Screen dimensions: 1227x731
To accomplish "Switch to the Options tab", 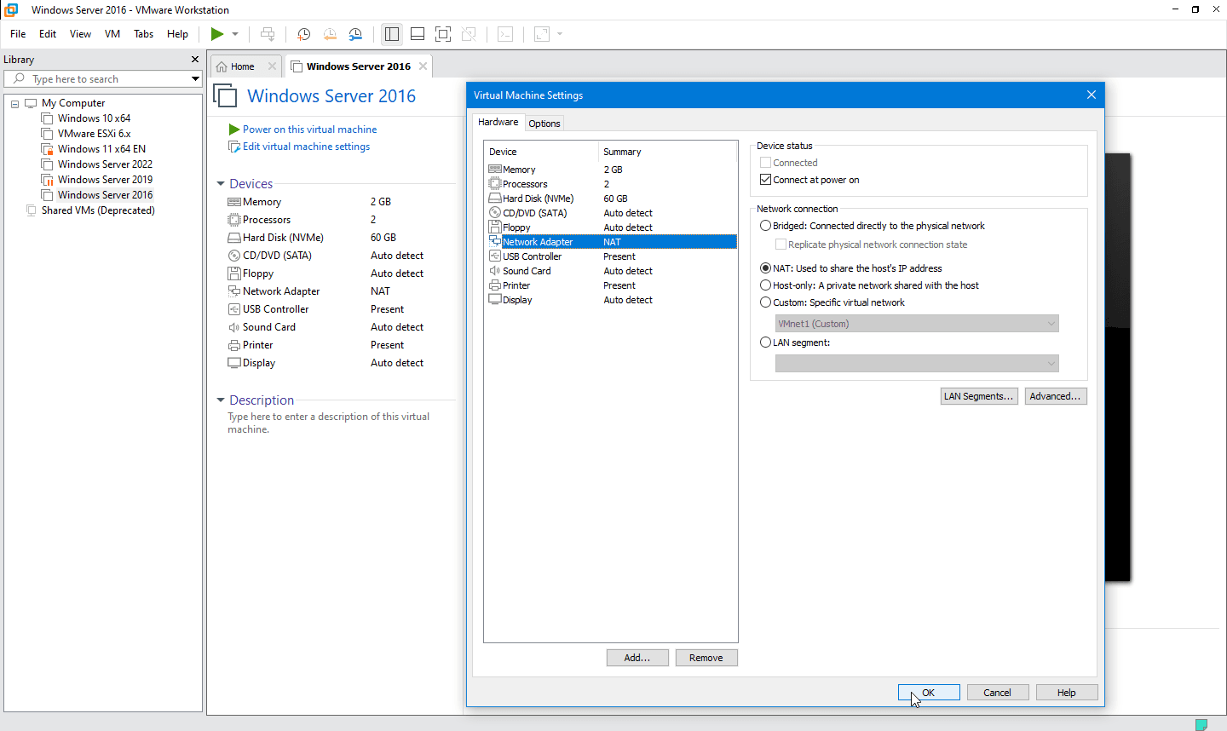I will (544, 124).
